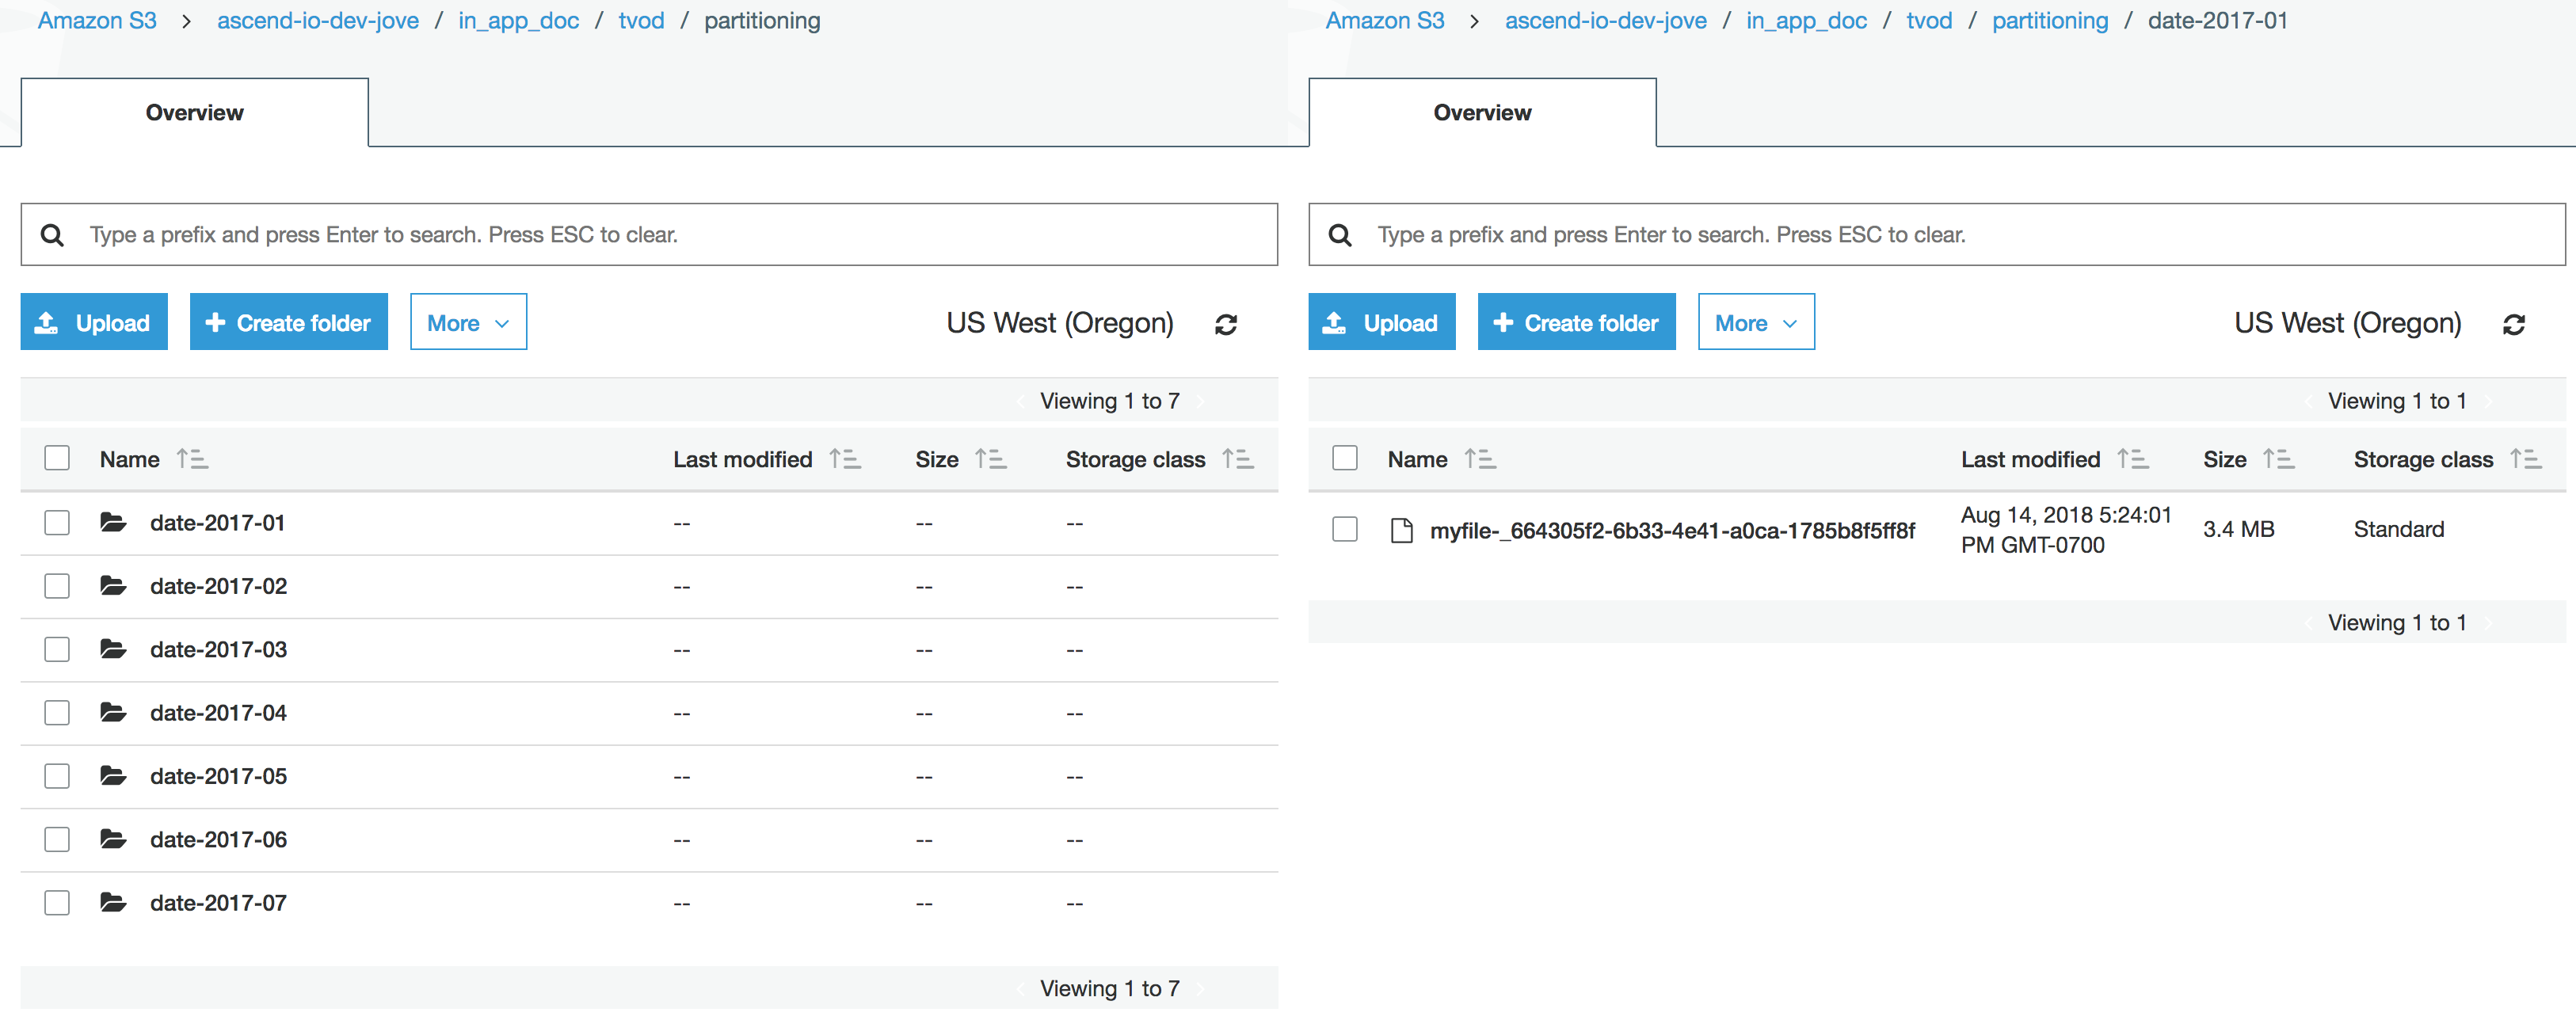Sort left panel by Name column icon
Image resolution: width=2576 pixels, height=1020 pixels.
192,459
